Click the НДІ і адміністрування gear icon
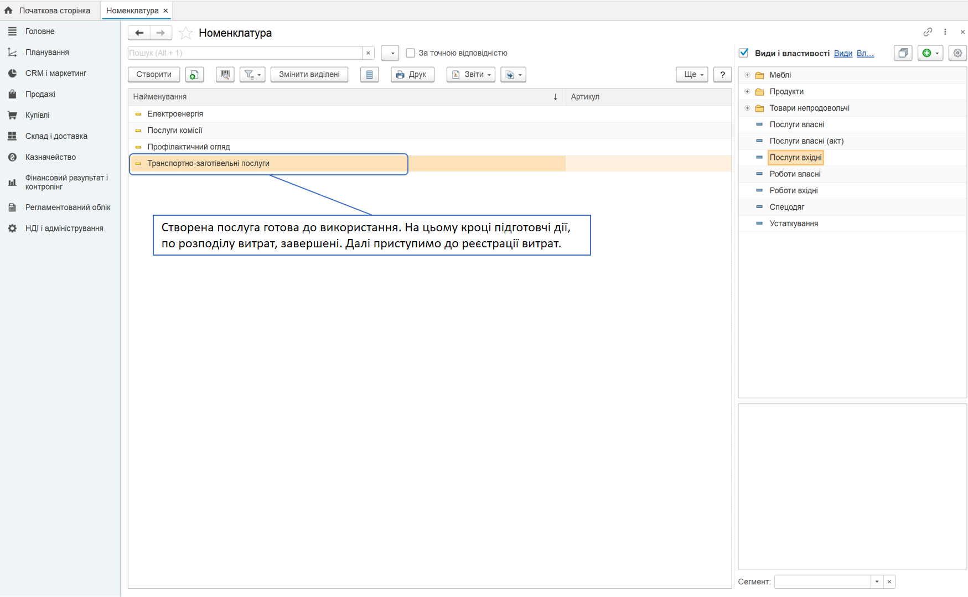The height and width of the screenshot is (597, 968). [x=12, y=229]
